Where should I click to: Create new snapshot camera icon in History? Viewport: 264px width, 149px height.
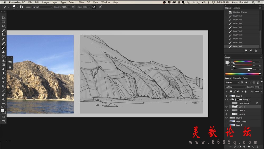point(251,51)
